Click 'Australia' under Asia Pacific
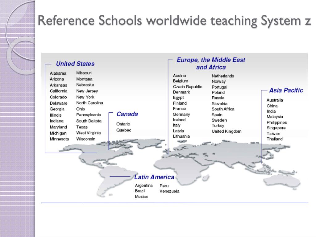 click(275, 100)
